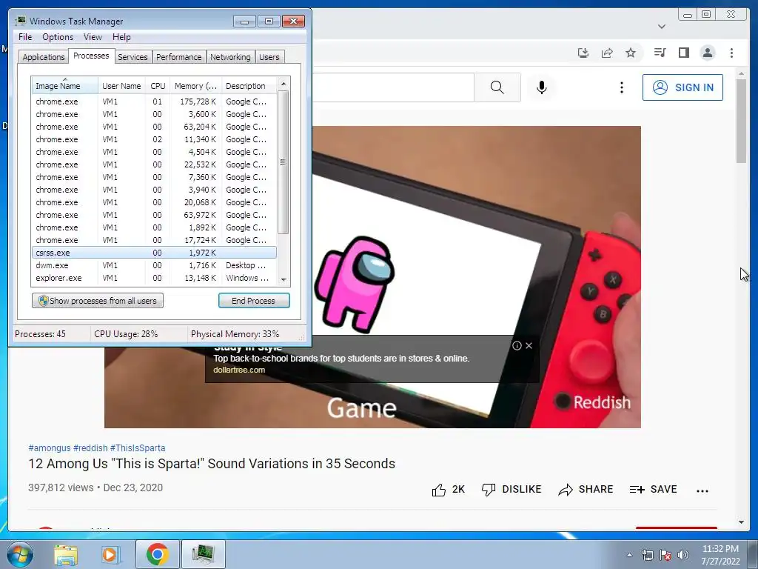Viewport: 758px width, 569px height.
Task: Click Chrome share page icon
Action: [607, 53]
